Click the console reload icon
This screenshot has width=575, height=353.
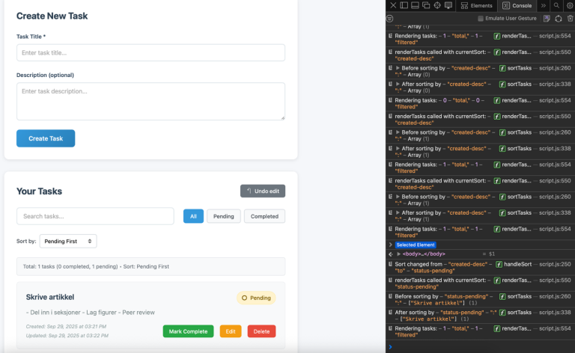tap(558, 18)
